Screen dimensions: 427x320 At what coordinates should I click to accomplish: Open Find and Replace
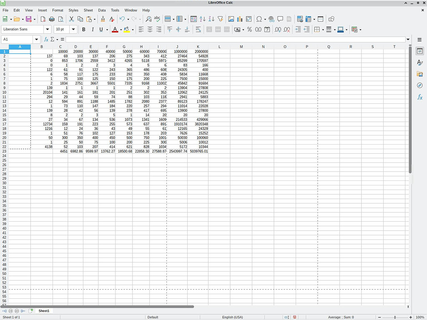pyautogui.click(x=148, y=19)
